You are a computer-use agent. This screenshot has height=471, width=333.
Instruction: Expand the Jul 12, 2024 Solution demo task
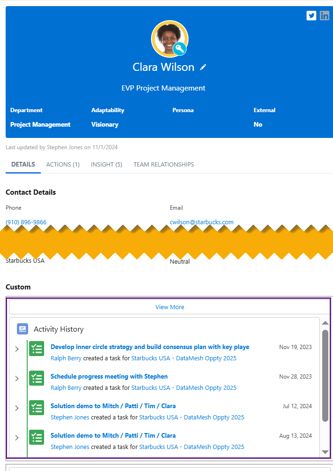point(17,408)
